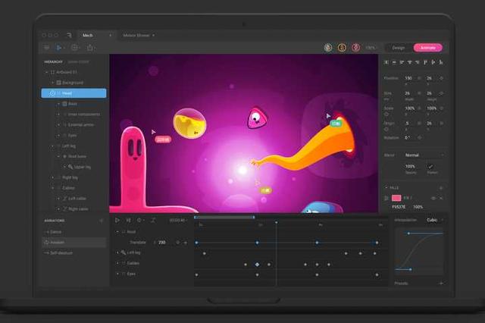Open the hamburger menu in the toolbar

point(46,48)
